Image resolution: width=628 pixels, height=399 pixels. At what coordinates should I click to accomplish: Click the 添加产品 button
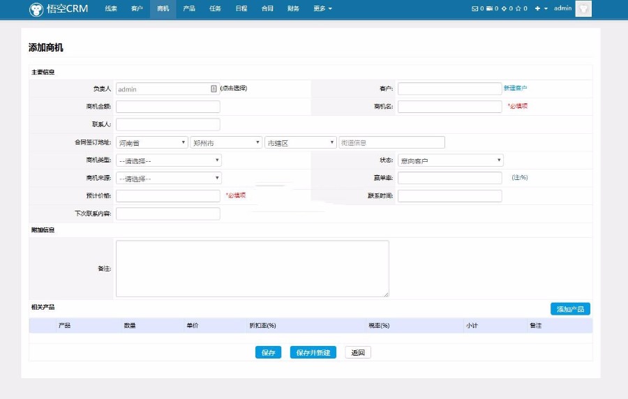tap(570, 309)
